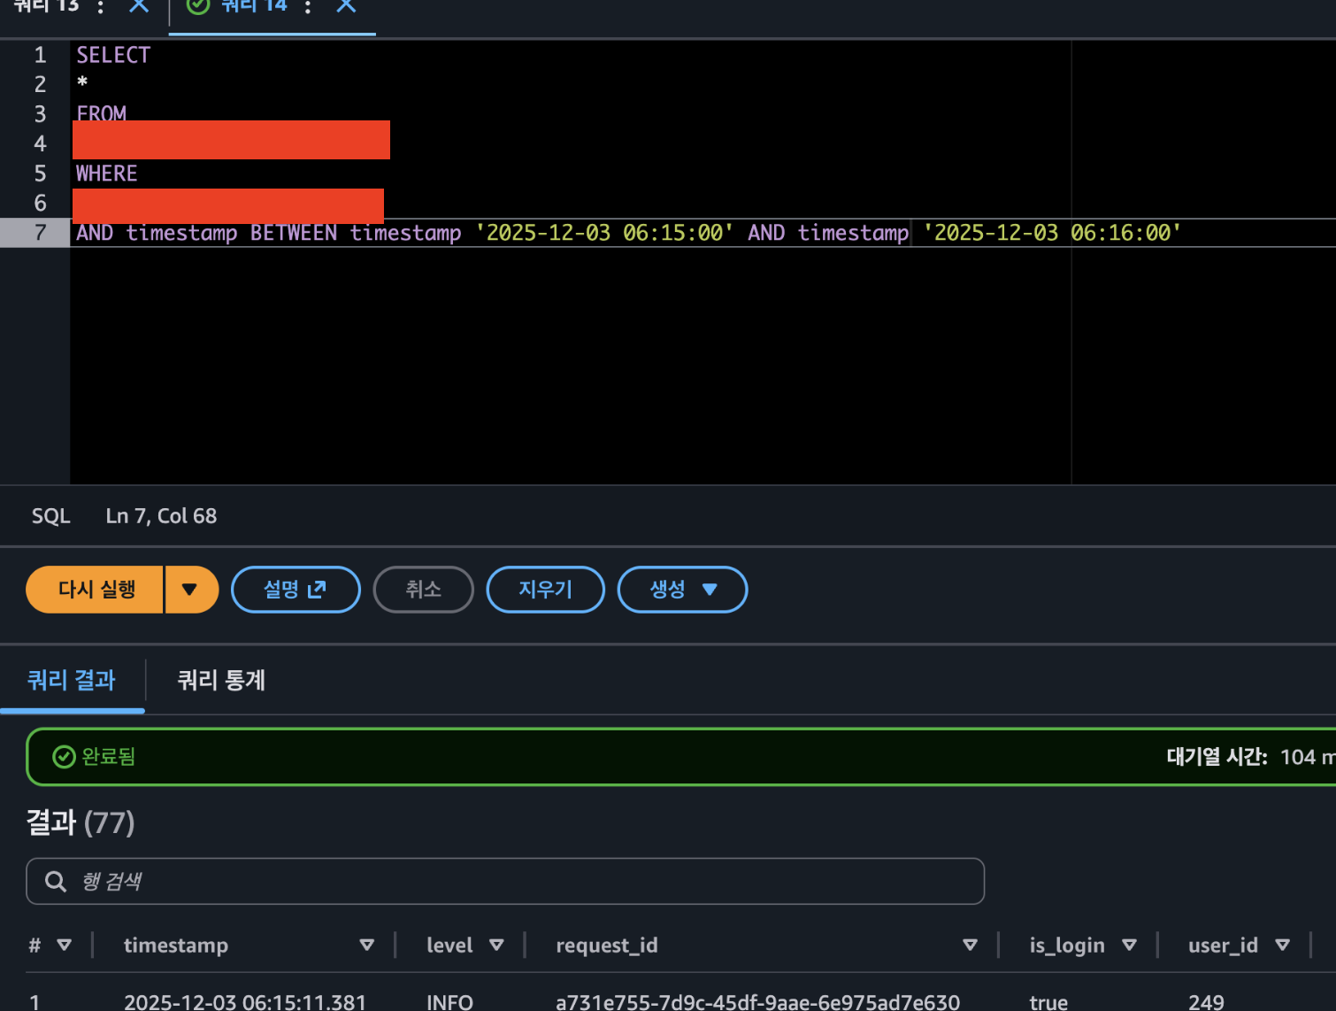The height and width of the screenshot is (1011, 1336).
Task: Click the 설명 button
Action: point(296,590)
